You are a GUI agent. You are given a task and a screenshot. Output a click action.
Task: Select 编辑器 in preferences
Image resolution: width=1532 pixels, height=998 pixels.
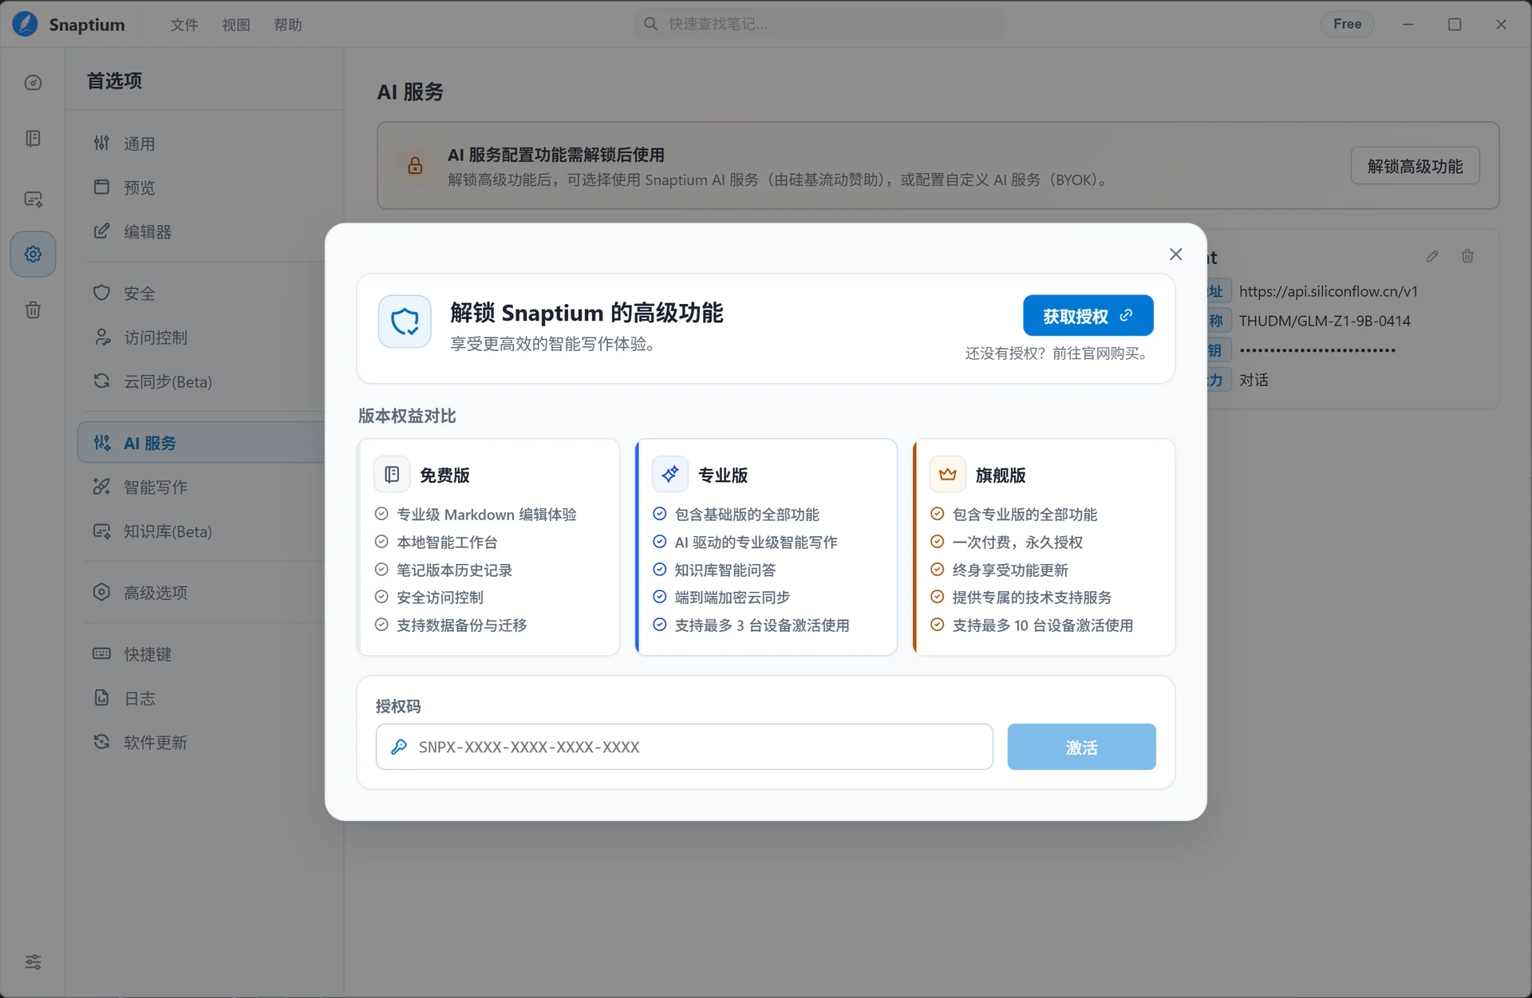pos(203,231)
